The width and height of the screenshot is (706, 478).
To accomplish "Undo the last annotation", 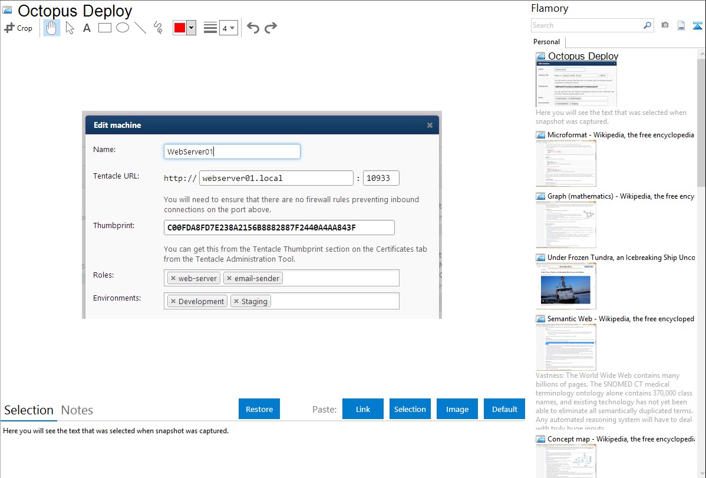I will point(253,28).
